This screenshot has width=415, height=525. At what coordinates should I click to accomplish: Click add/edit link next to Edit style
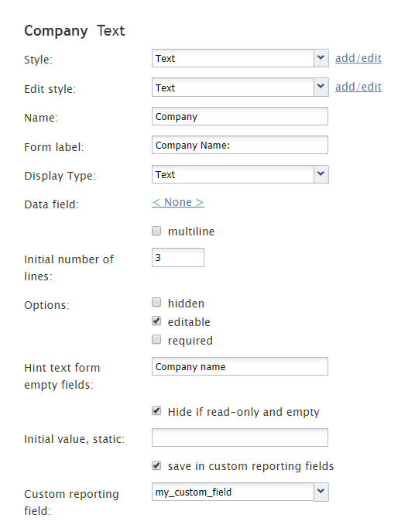point(358,87)
